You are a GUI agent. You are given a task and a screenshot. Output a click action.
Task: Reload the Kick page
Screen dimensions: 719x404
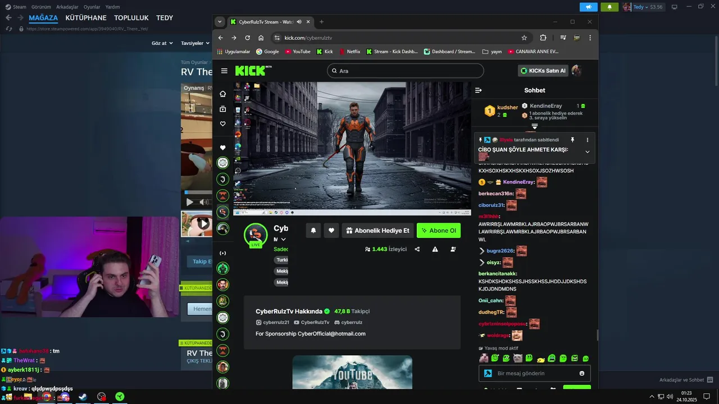(248, 38)
